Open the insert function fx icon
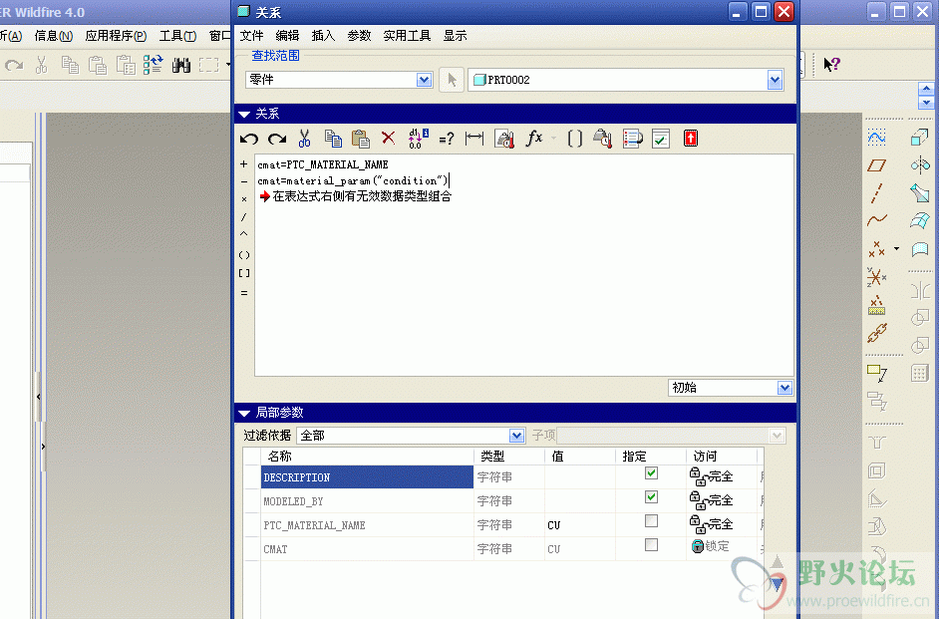 [533, 139]
